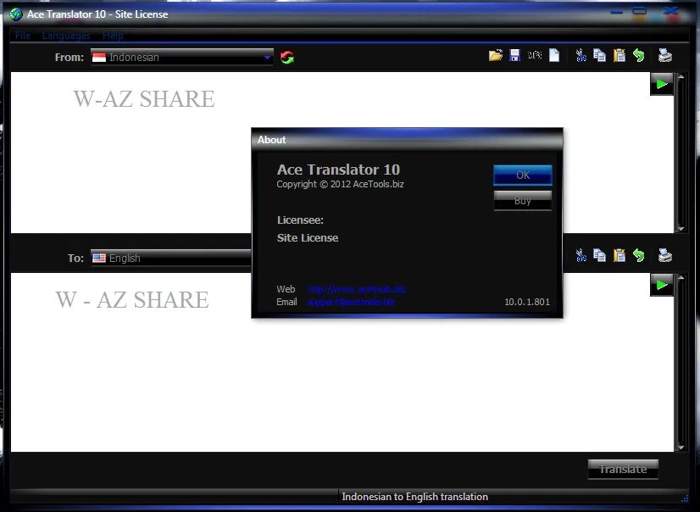The image size is (700, 512).
Task: Cut source text with top scissors icon
Action: (581, 56)
